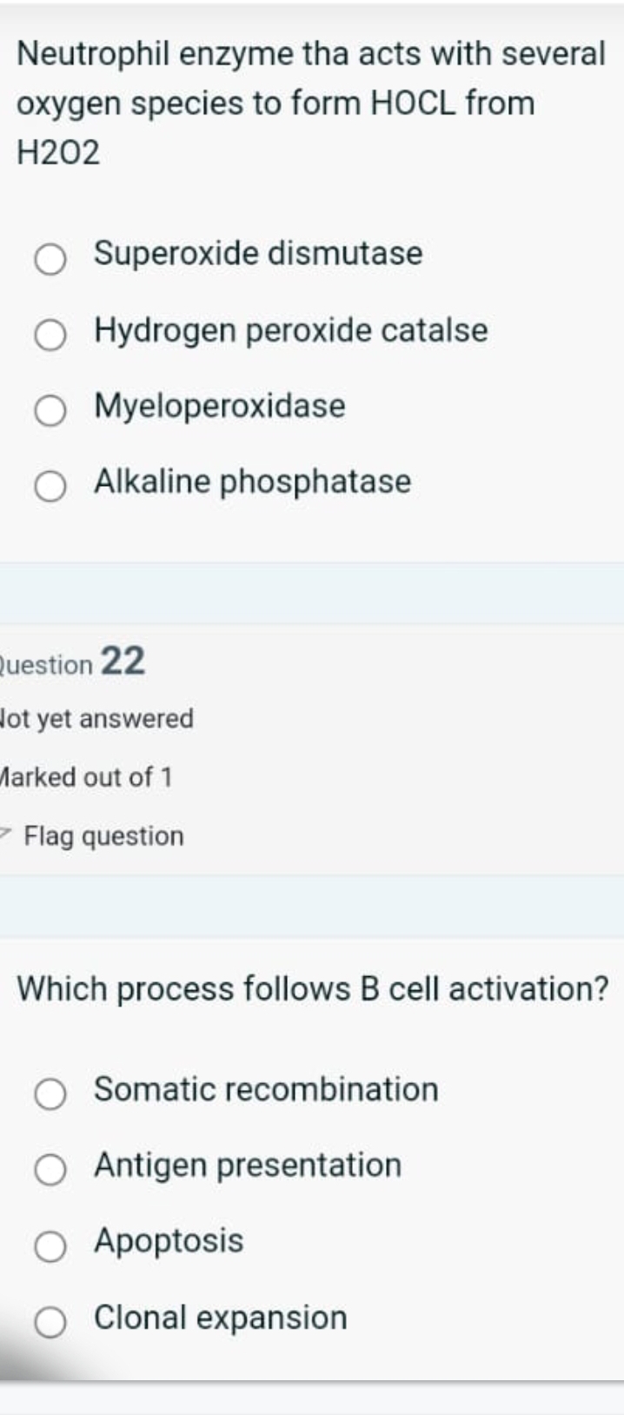Choose Antigen presentation radio button

[x=50, y=1169]
